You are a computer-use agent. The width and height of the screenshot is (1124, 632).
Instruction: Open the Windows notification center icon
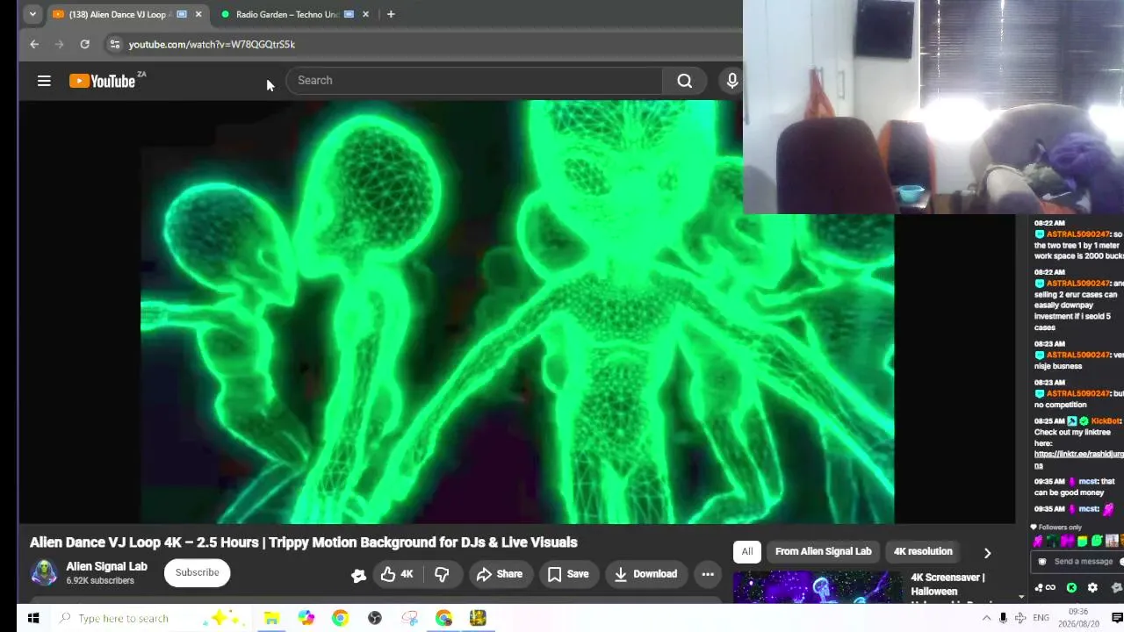[1117, 618]
